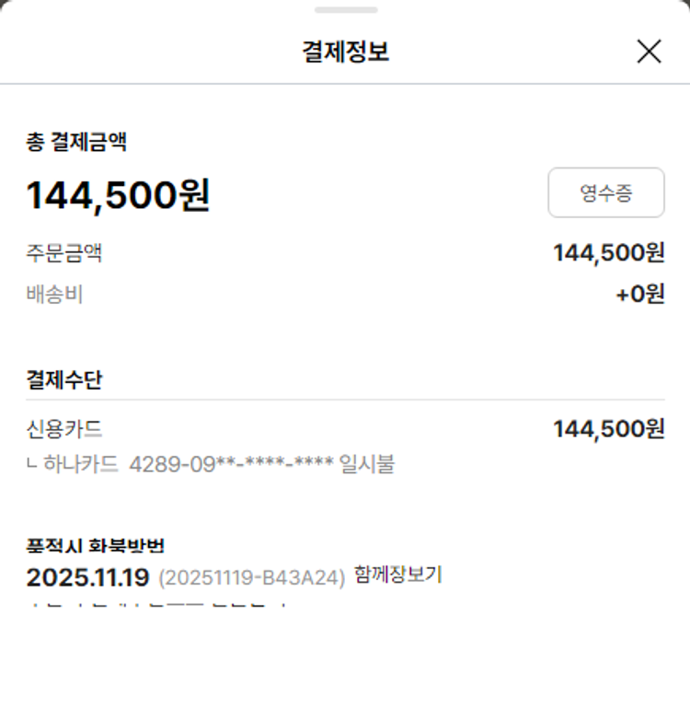
Task: Click the 일시불 installment text
Action: (366, 464)
